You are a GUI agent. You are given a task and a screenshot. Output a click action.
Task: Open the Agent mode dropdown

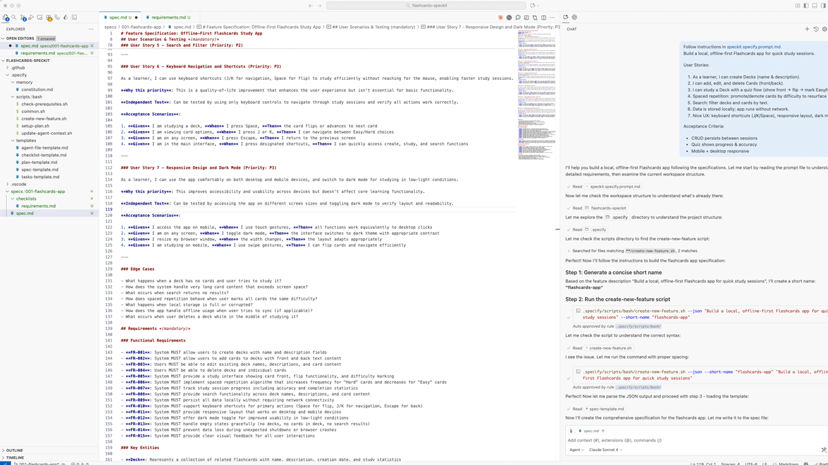click(575, 450)
